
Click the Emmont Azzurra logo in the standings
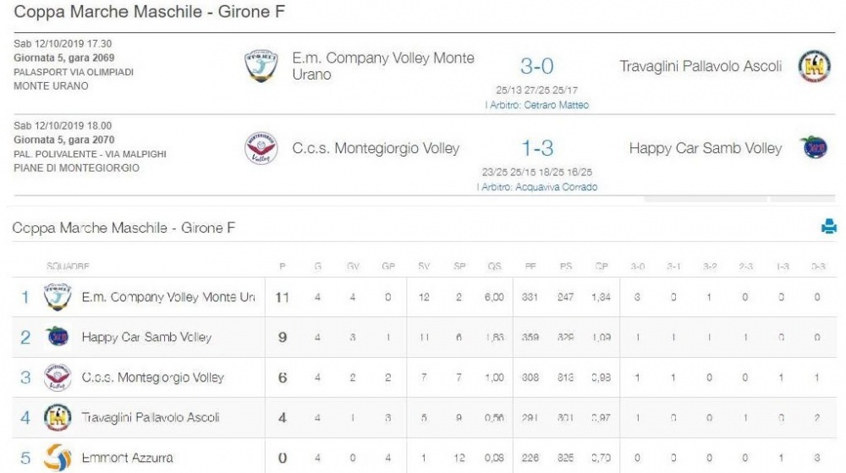coord(58,458)
